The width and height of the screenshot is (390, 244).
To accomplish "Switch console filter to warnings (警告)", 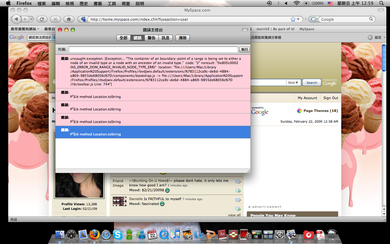I will tap(151, 38).
